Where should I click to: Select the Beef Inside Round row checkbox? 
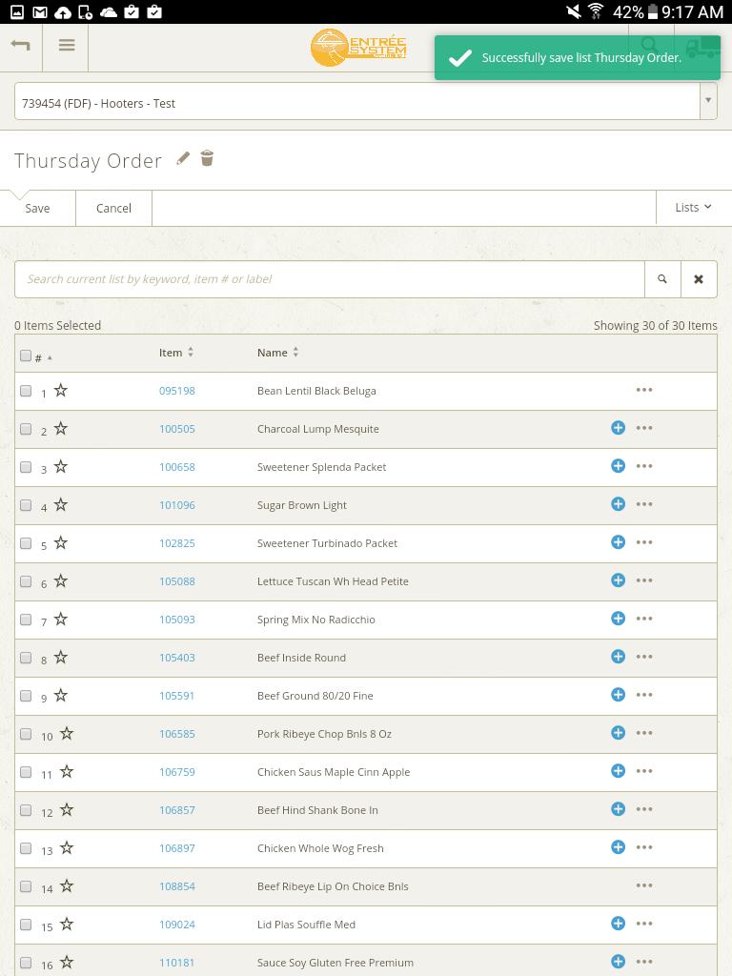26,658
